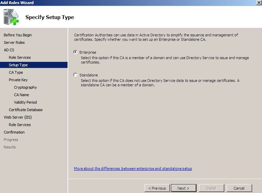Click the Specify Setup Type heading
262x193 pixels.
50,17
